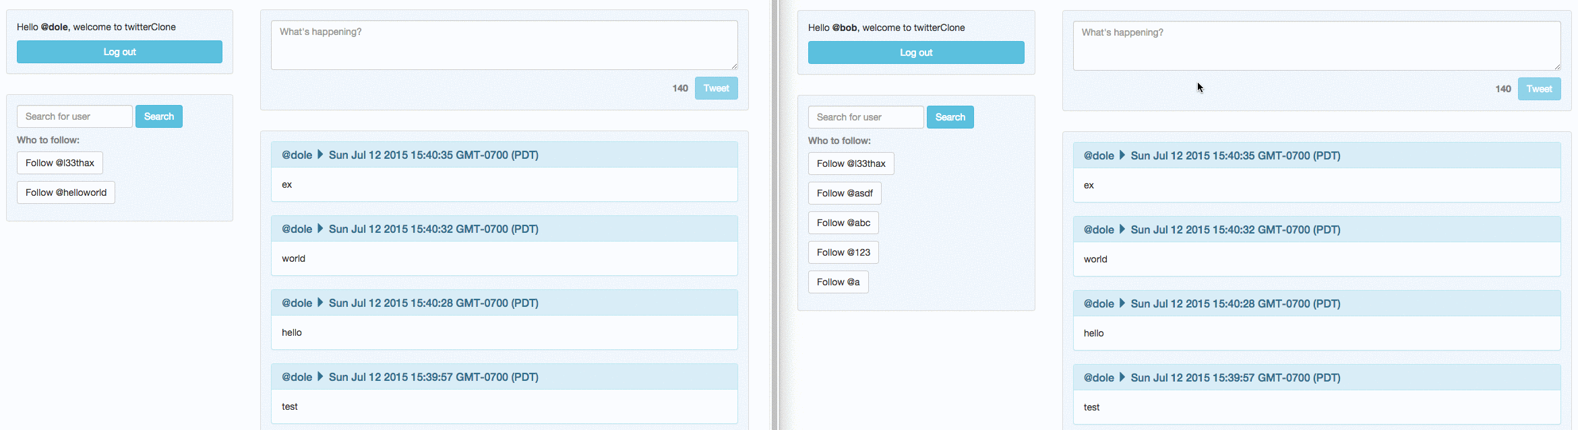Click textarea resize grip in dole window
The image size is (1578, 430).
[x=734, y=66]
